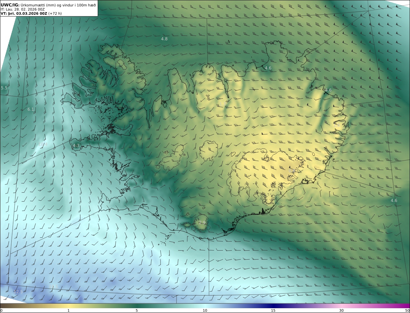The width and height of the screenshot is (410, 313).
Task: Click the UWC/IG map title text
Action: pos(48,5)
